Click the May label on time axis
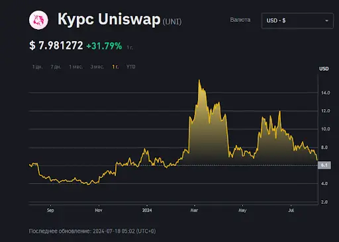The image size is (339, 242). (242, 210)
